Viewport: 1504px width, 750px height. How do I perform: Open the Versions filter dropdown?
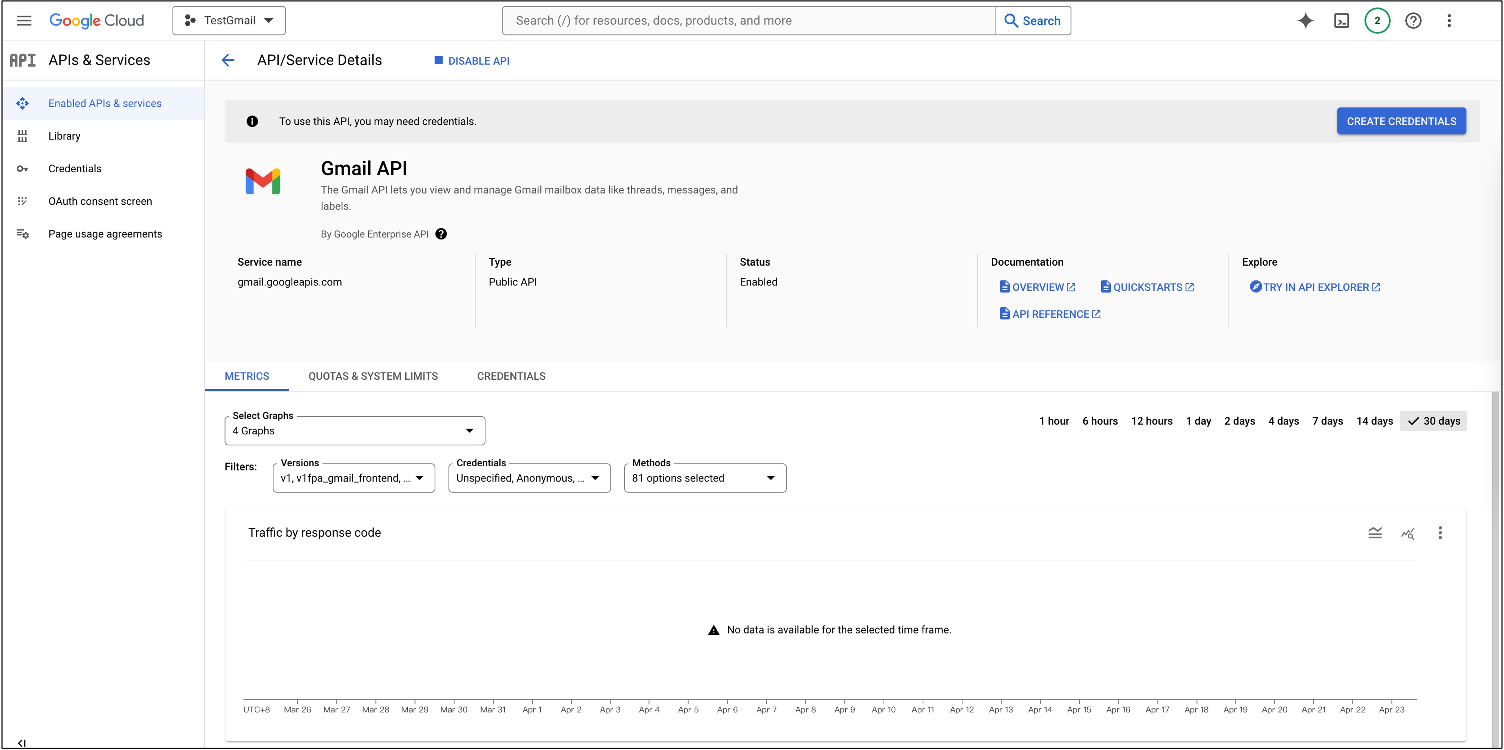[354, 478]
